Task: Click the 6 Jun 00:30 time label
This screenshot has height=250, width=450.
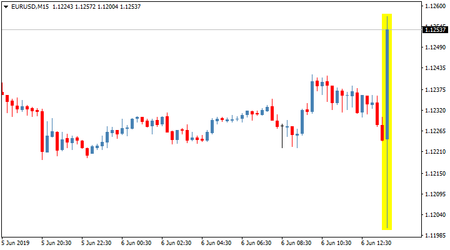Action: (136, 243)
